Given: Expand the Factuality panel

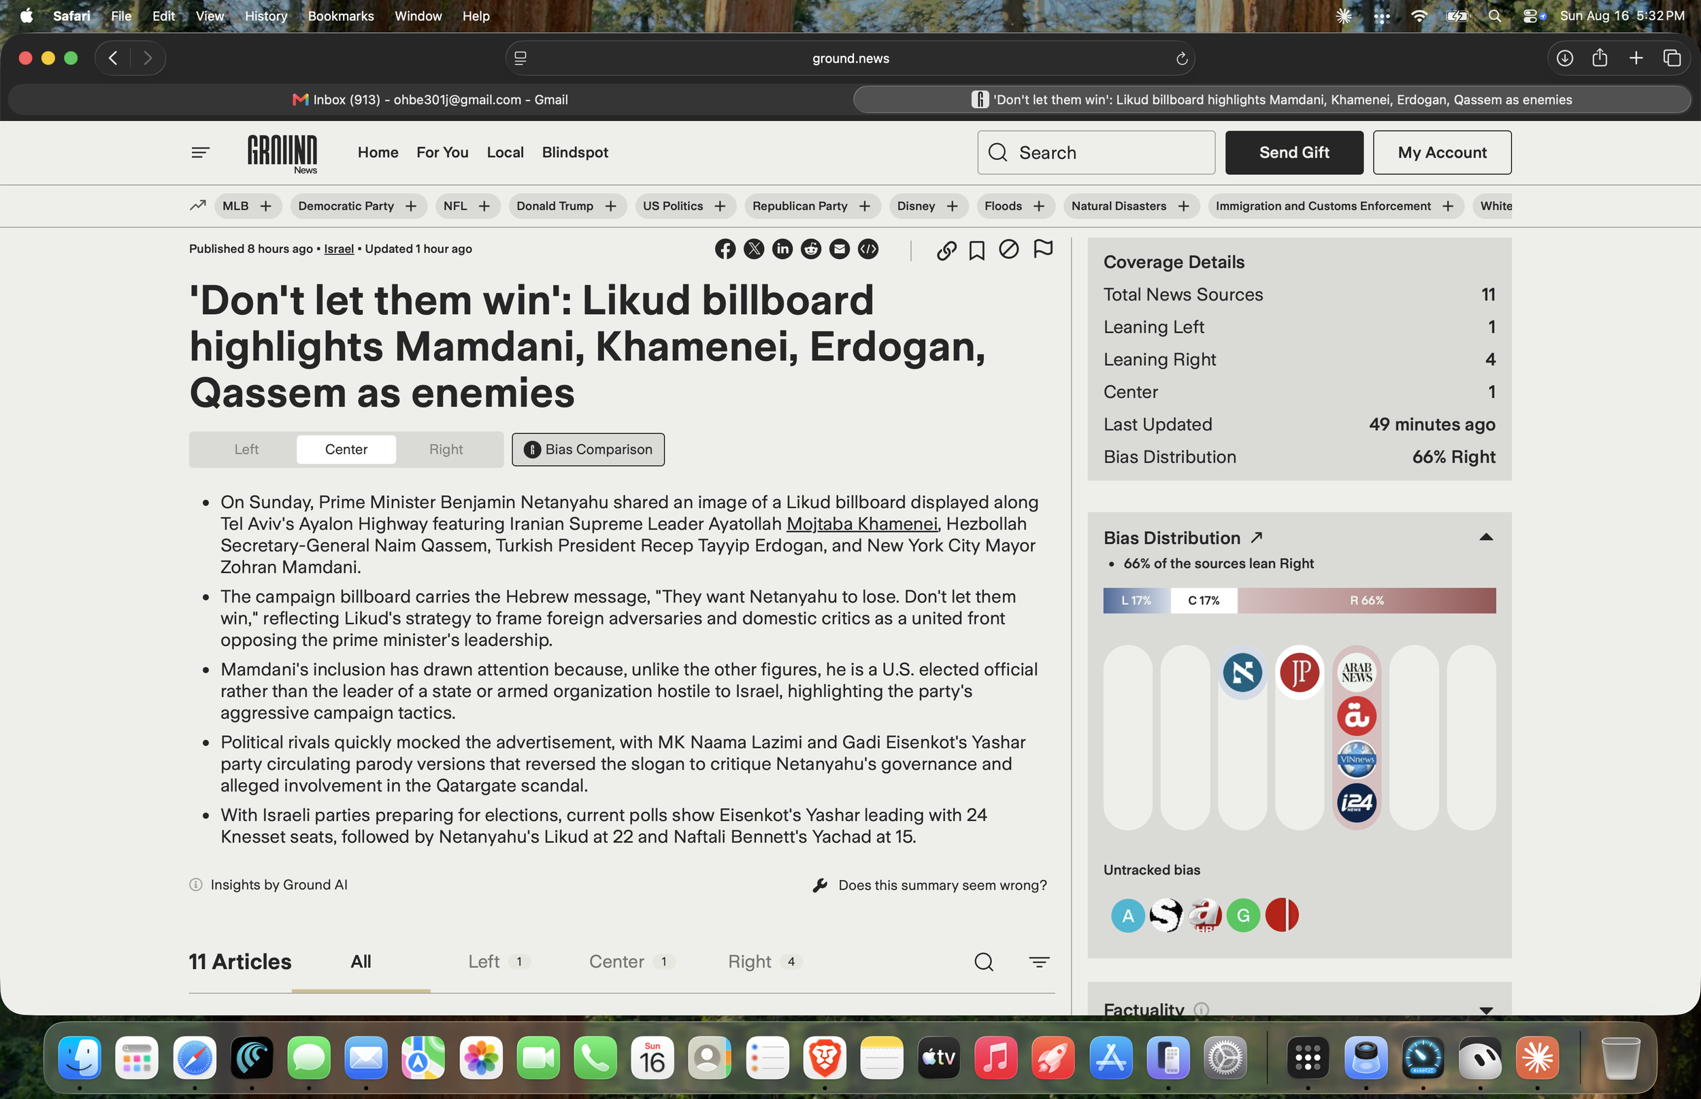Looking at the screenshot, I should (1486, 1011).
